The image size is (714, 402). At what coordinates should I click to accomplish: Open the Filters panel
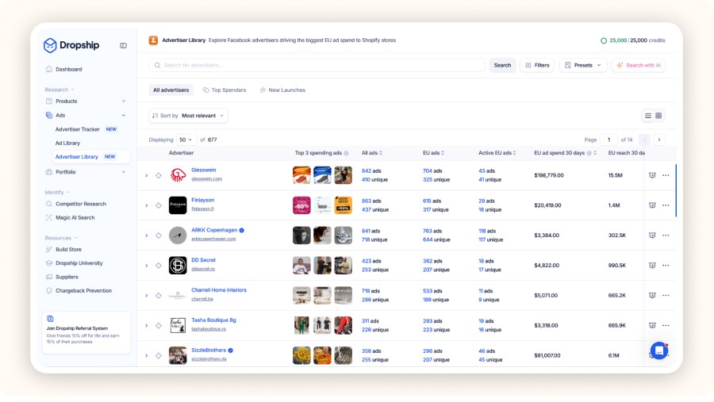(x=537, y=65)
